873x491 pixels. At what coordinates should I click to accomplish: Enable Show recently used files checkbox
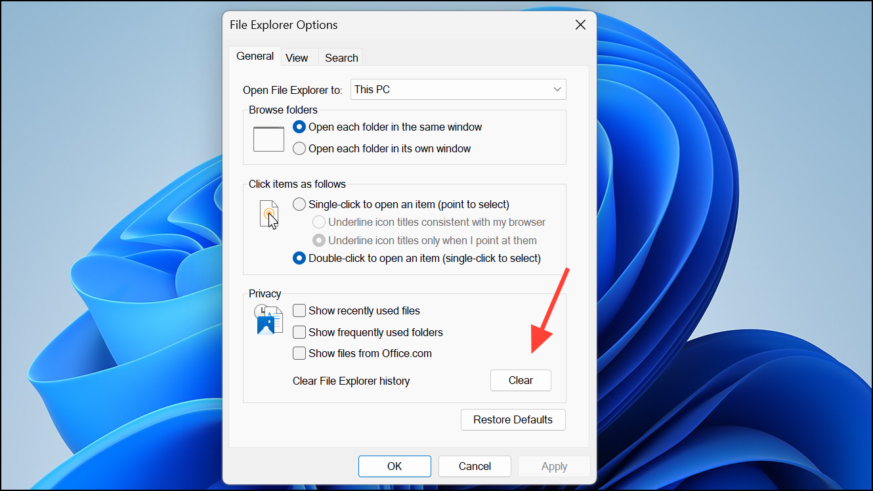click(x=299, y=310)
